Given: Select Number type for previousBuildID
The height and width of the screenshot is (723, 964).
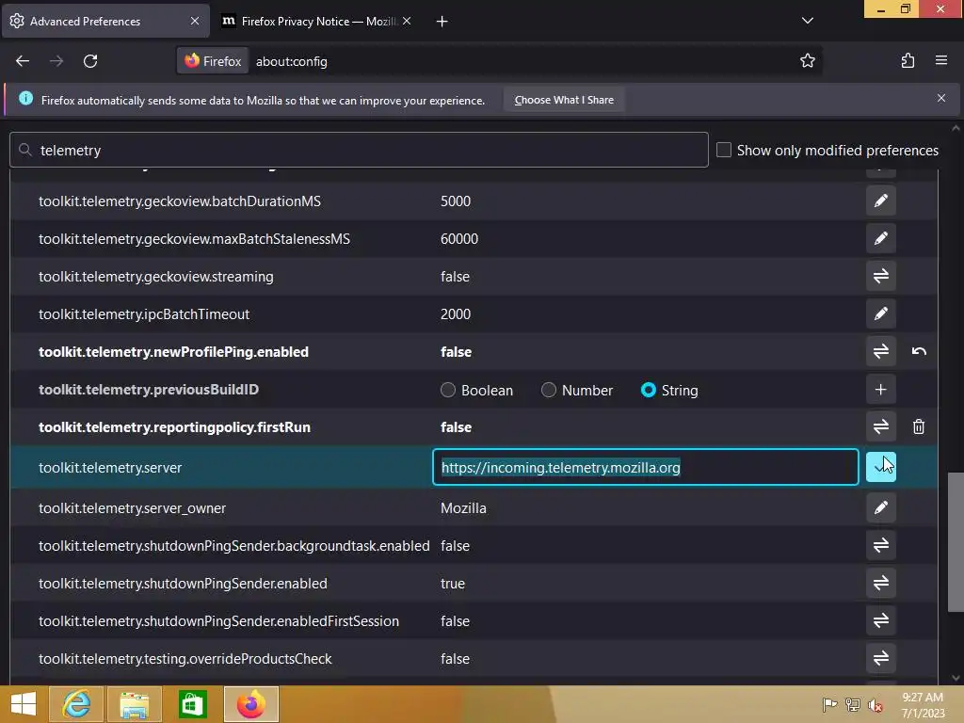Looking at the screenshot, I should tap(549, 390).
